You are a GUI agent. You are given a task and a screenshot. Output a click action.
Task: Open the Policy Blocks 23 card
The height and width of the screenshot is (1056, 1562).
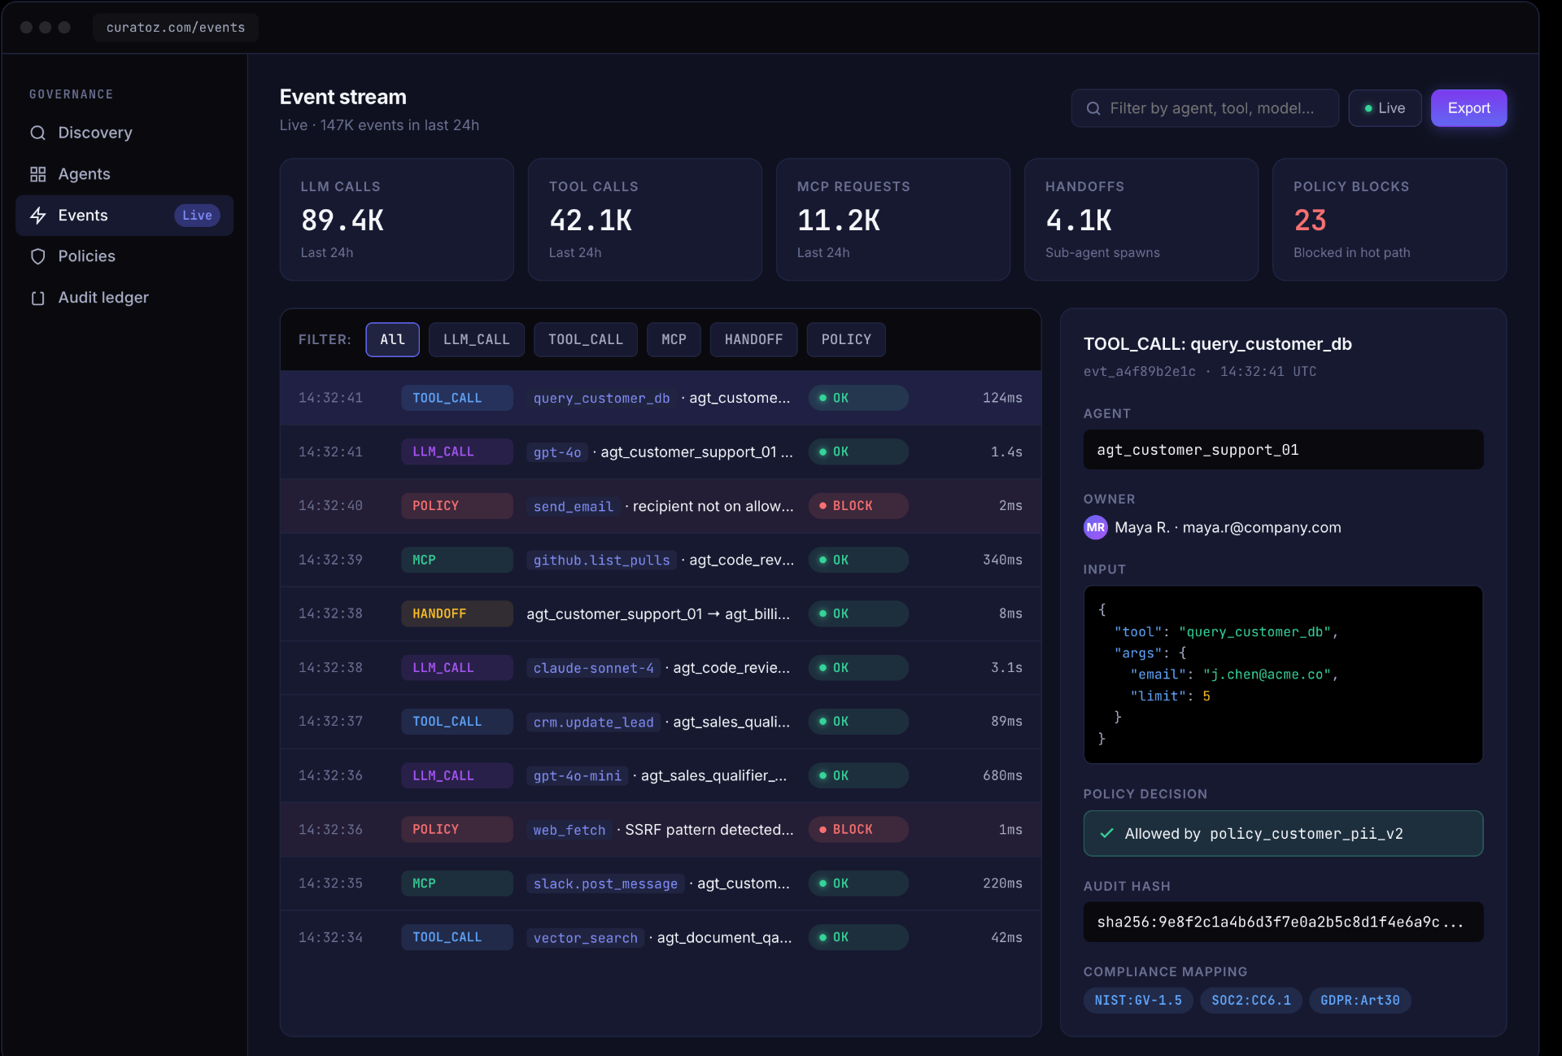point(1390,220)
